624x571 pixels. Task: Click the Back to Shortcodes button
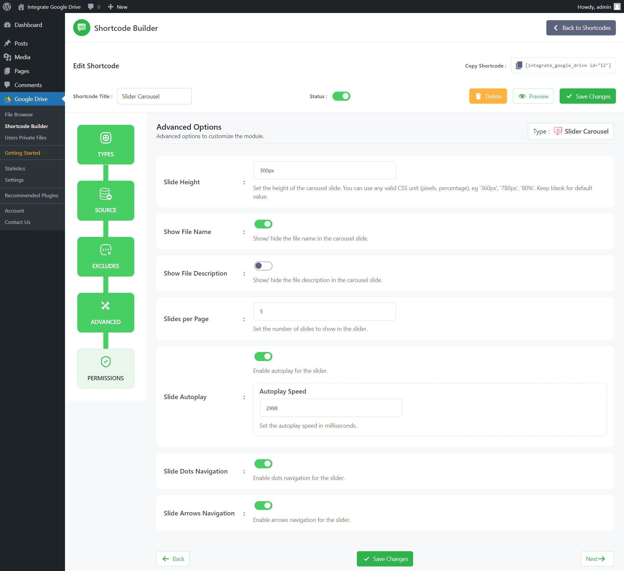pyautogui.click(x=581, y=28)
